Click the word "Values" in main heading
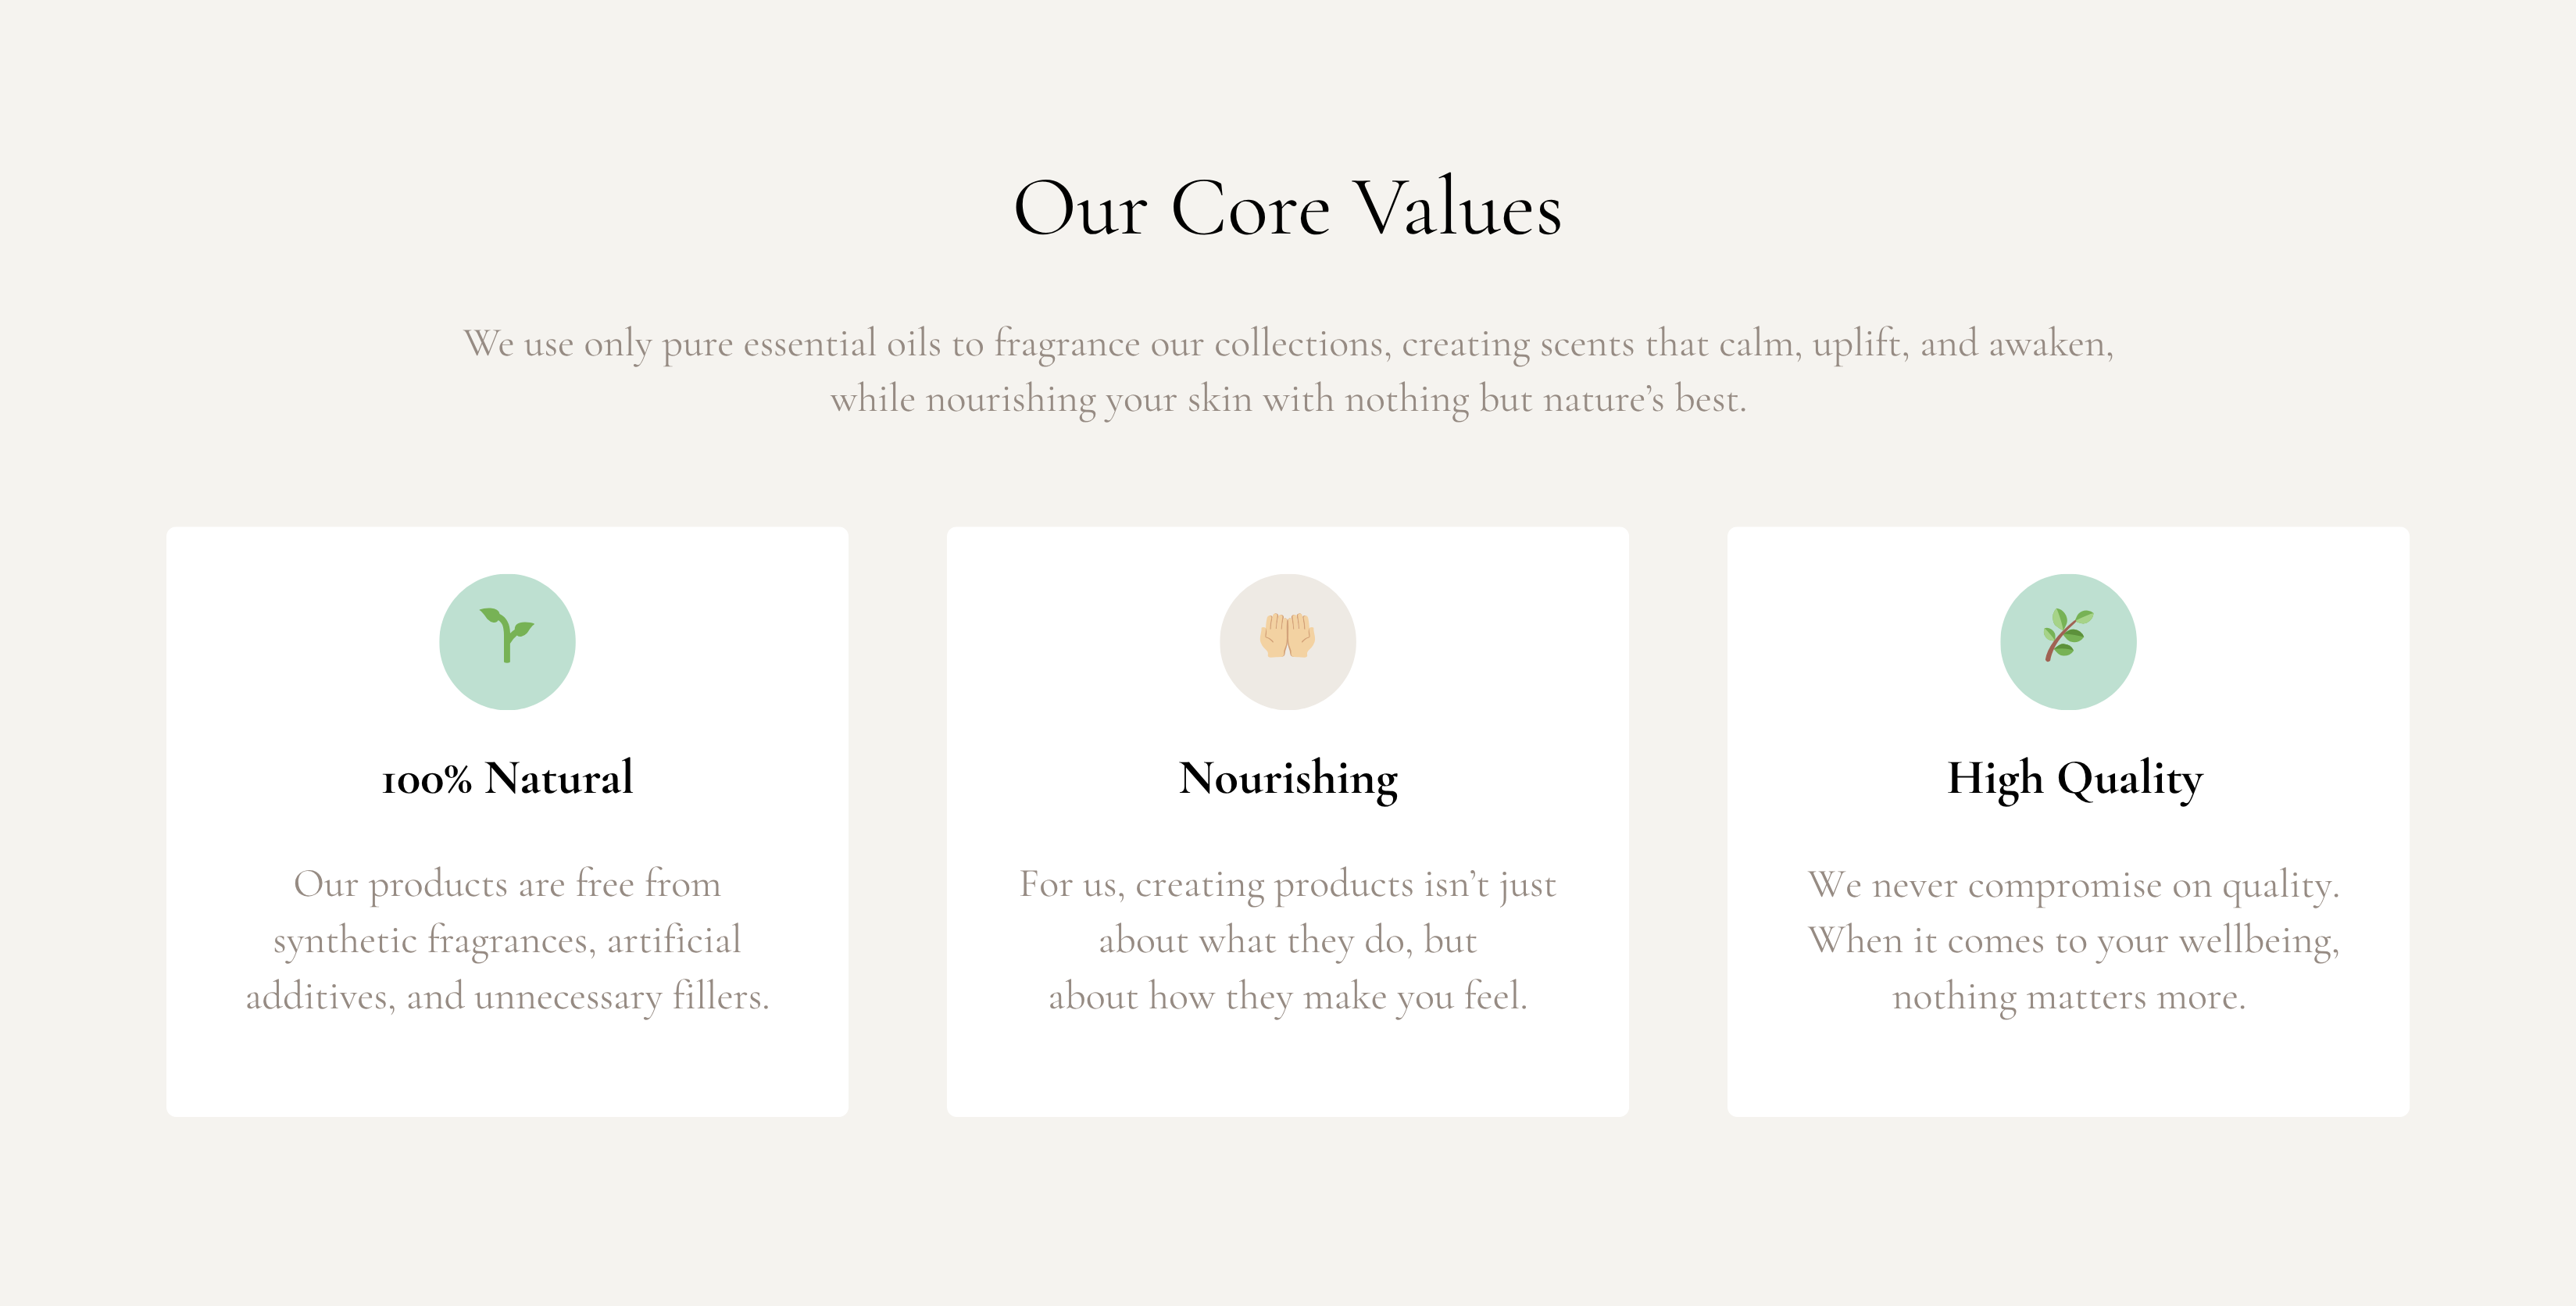2576x1306 pixels. [x=1458, y=209]
